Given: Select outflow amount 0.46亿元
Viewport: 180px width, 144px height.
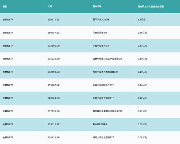Looking at the screenshot, I should [142, 33].
